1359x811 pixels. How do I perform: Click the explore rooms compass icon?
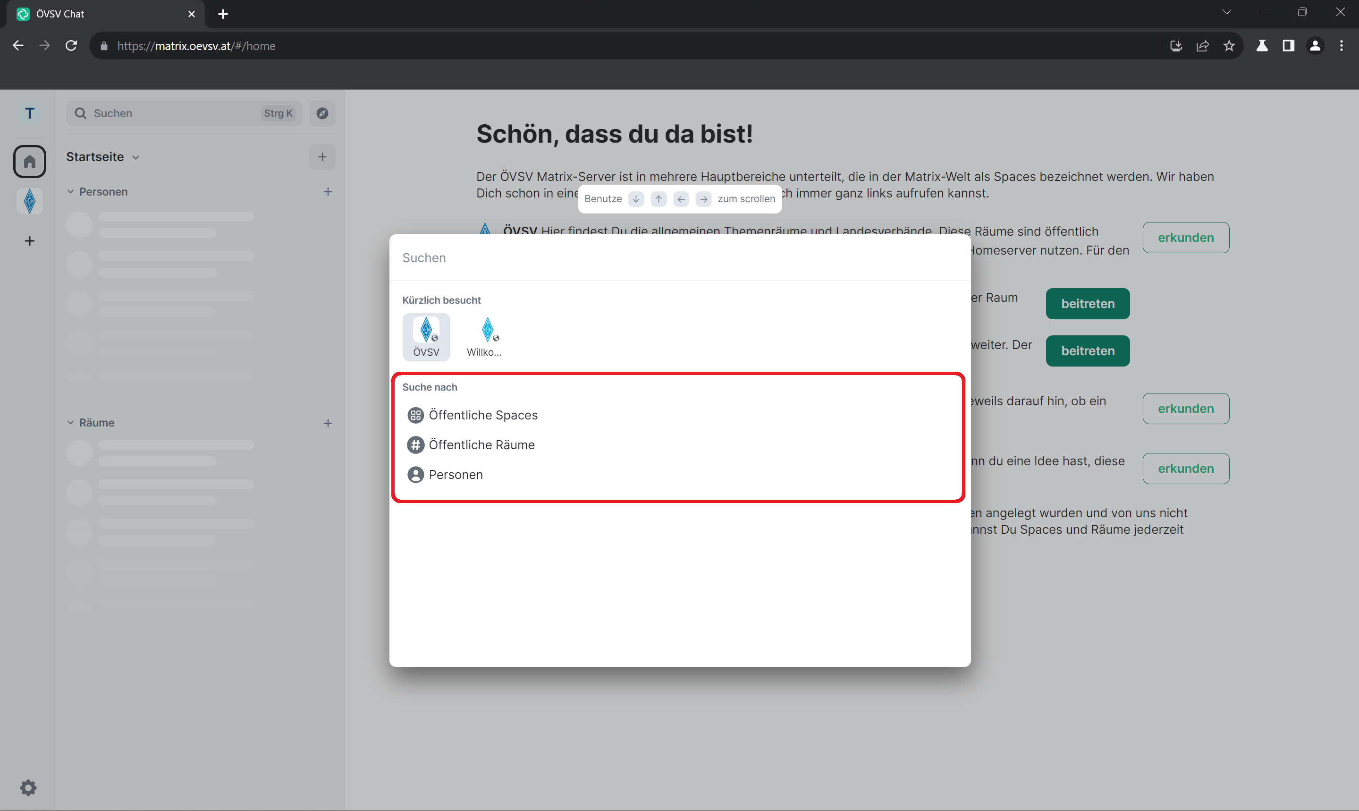coord(322,113)
